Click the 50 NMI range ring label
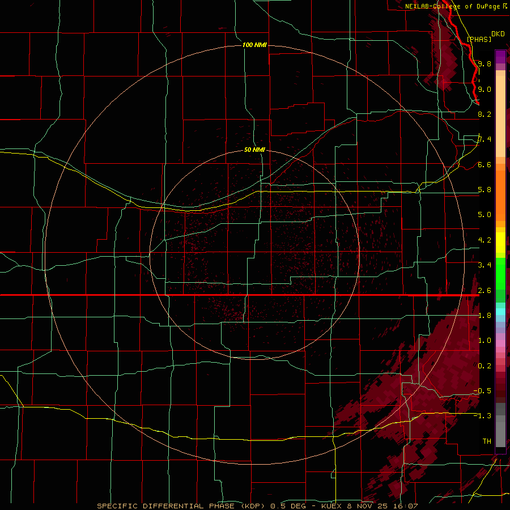 point(254,150)
